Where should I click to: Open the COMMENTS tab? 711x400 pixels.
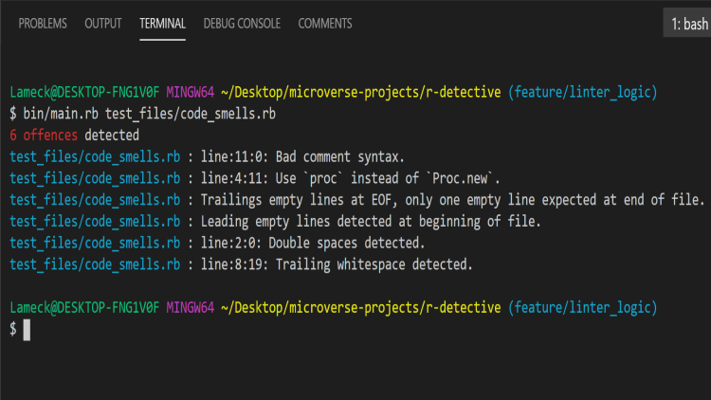pos(325,24)
